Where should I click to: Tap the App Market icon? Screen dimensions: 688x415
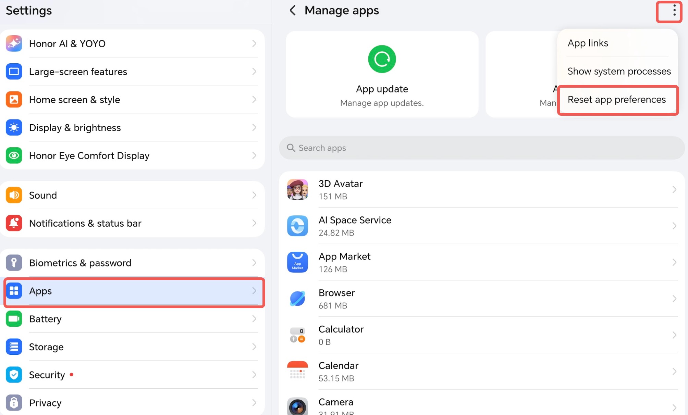tap(297, 262)
